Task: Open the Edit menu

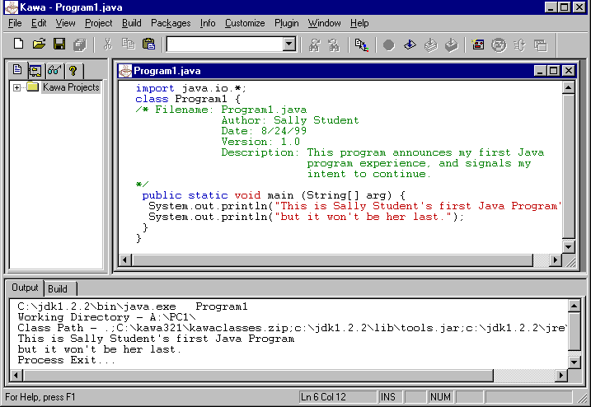Action: [39, 23]
